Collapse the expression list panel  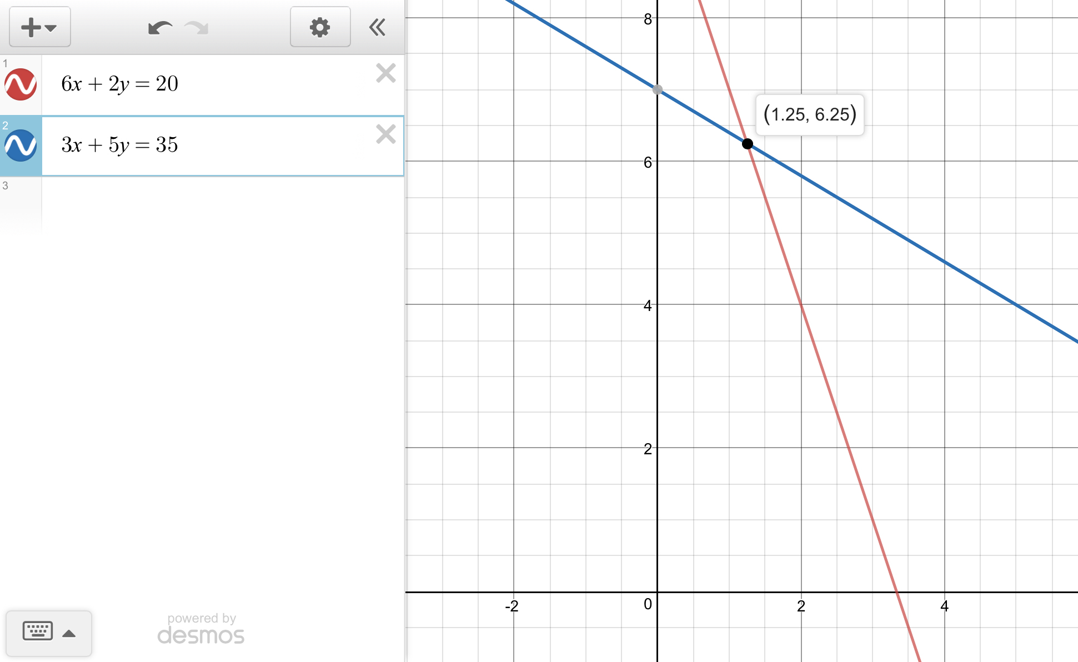378,27
